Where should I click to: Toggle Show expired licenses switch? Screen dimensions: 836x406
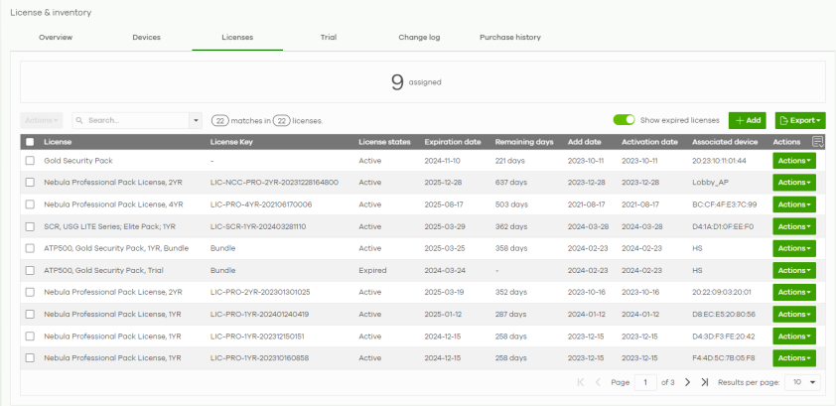[x=625, y=120]
